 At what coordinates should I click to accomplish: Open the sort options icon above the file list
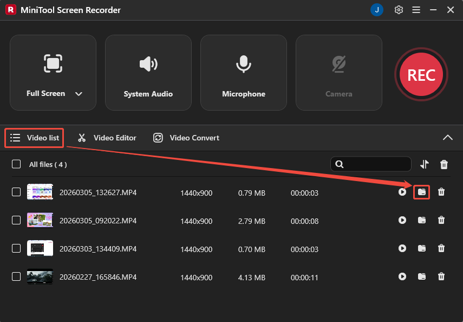(x=425, y=164)
